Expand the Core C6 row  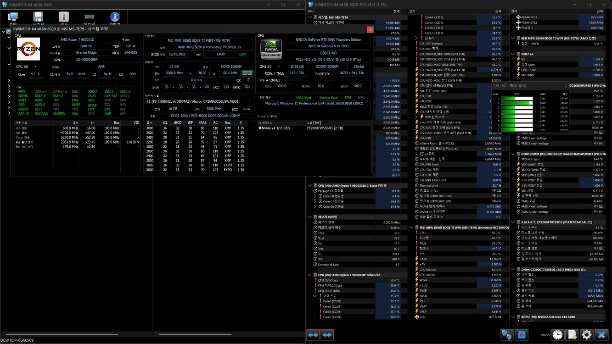(x=315, y=206)
